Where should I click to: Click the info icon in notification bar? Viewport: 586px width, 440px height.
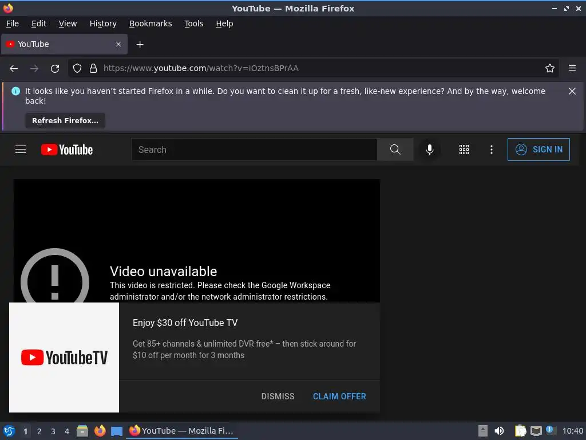(15, 91)
